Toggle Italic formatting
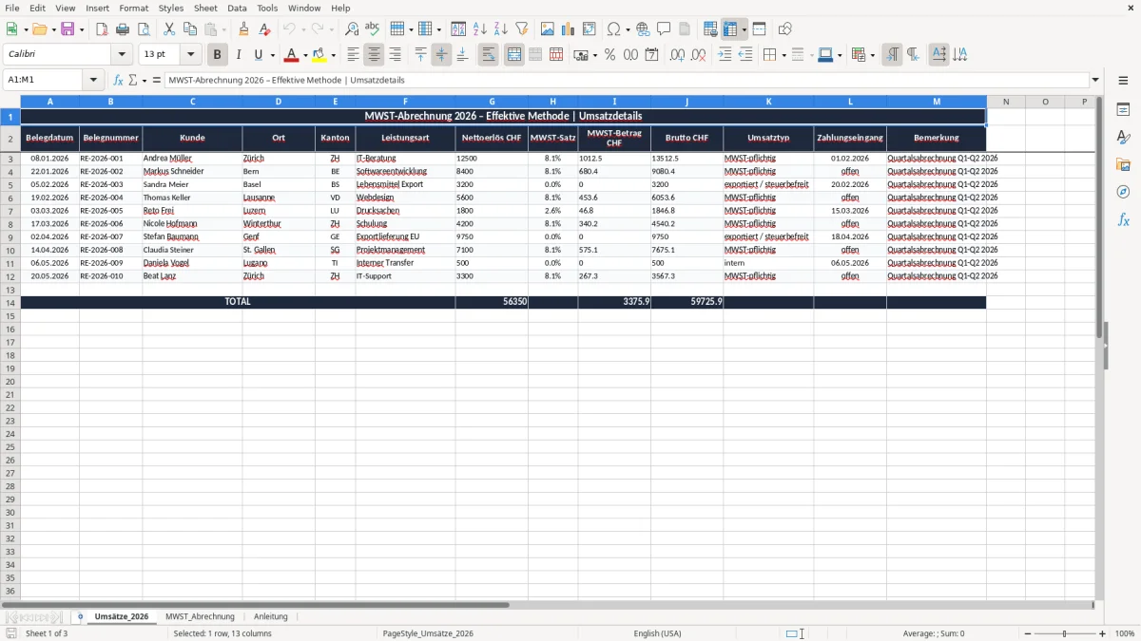 click(x=239, y=55)
